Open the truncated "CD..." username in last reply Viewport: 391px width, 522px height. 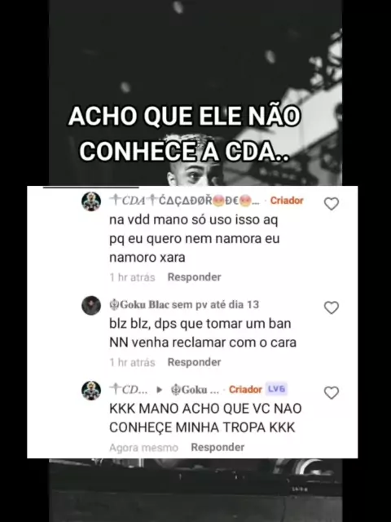coord(129,390)
